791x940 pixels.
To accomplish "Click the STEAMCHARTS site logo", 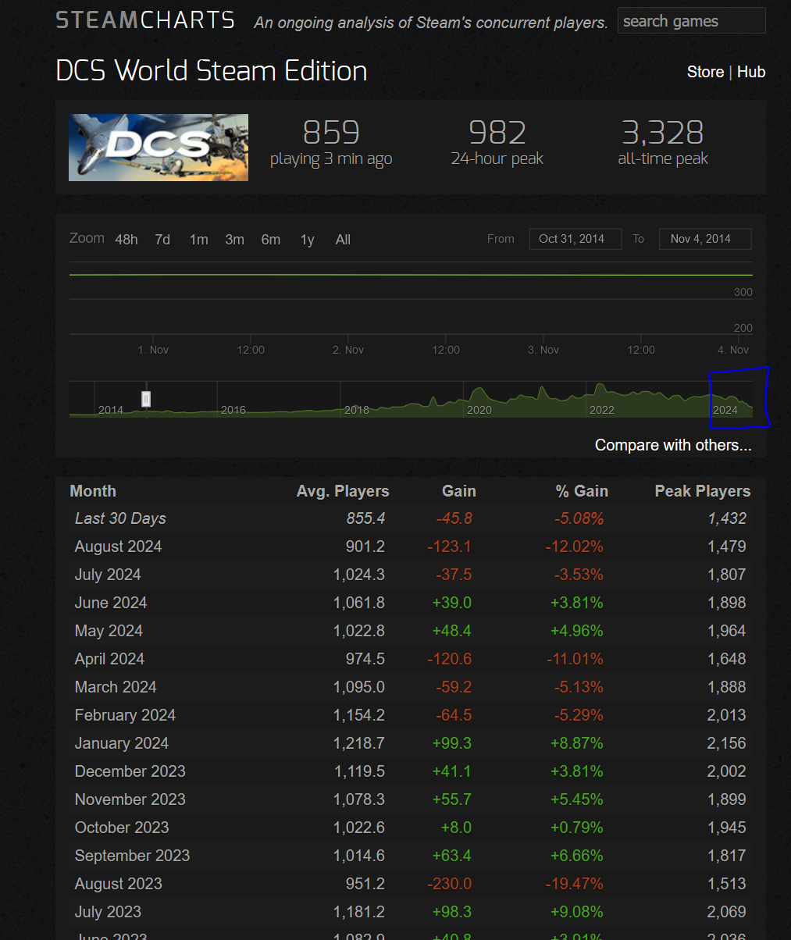I will click(x=145, y=20).
